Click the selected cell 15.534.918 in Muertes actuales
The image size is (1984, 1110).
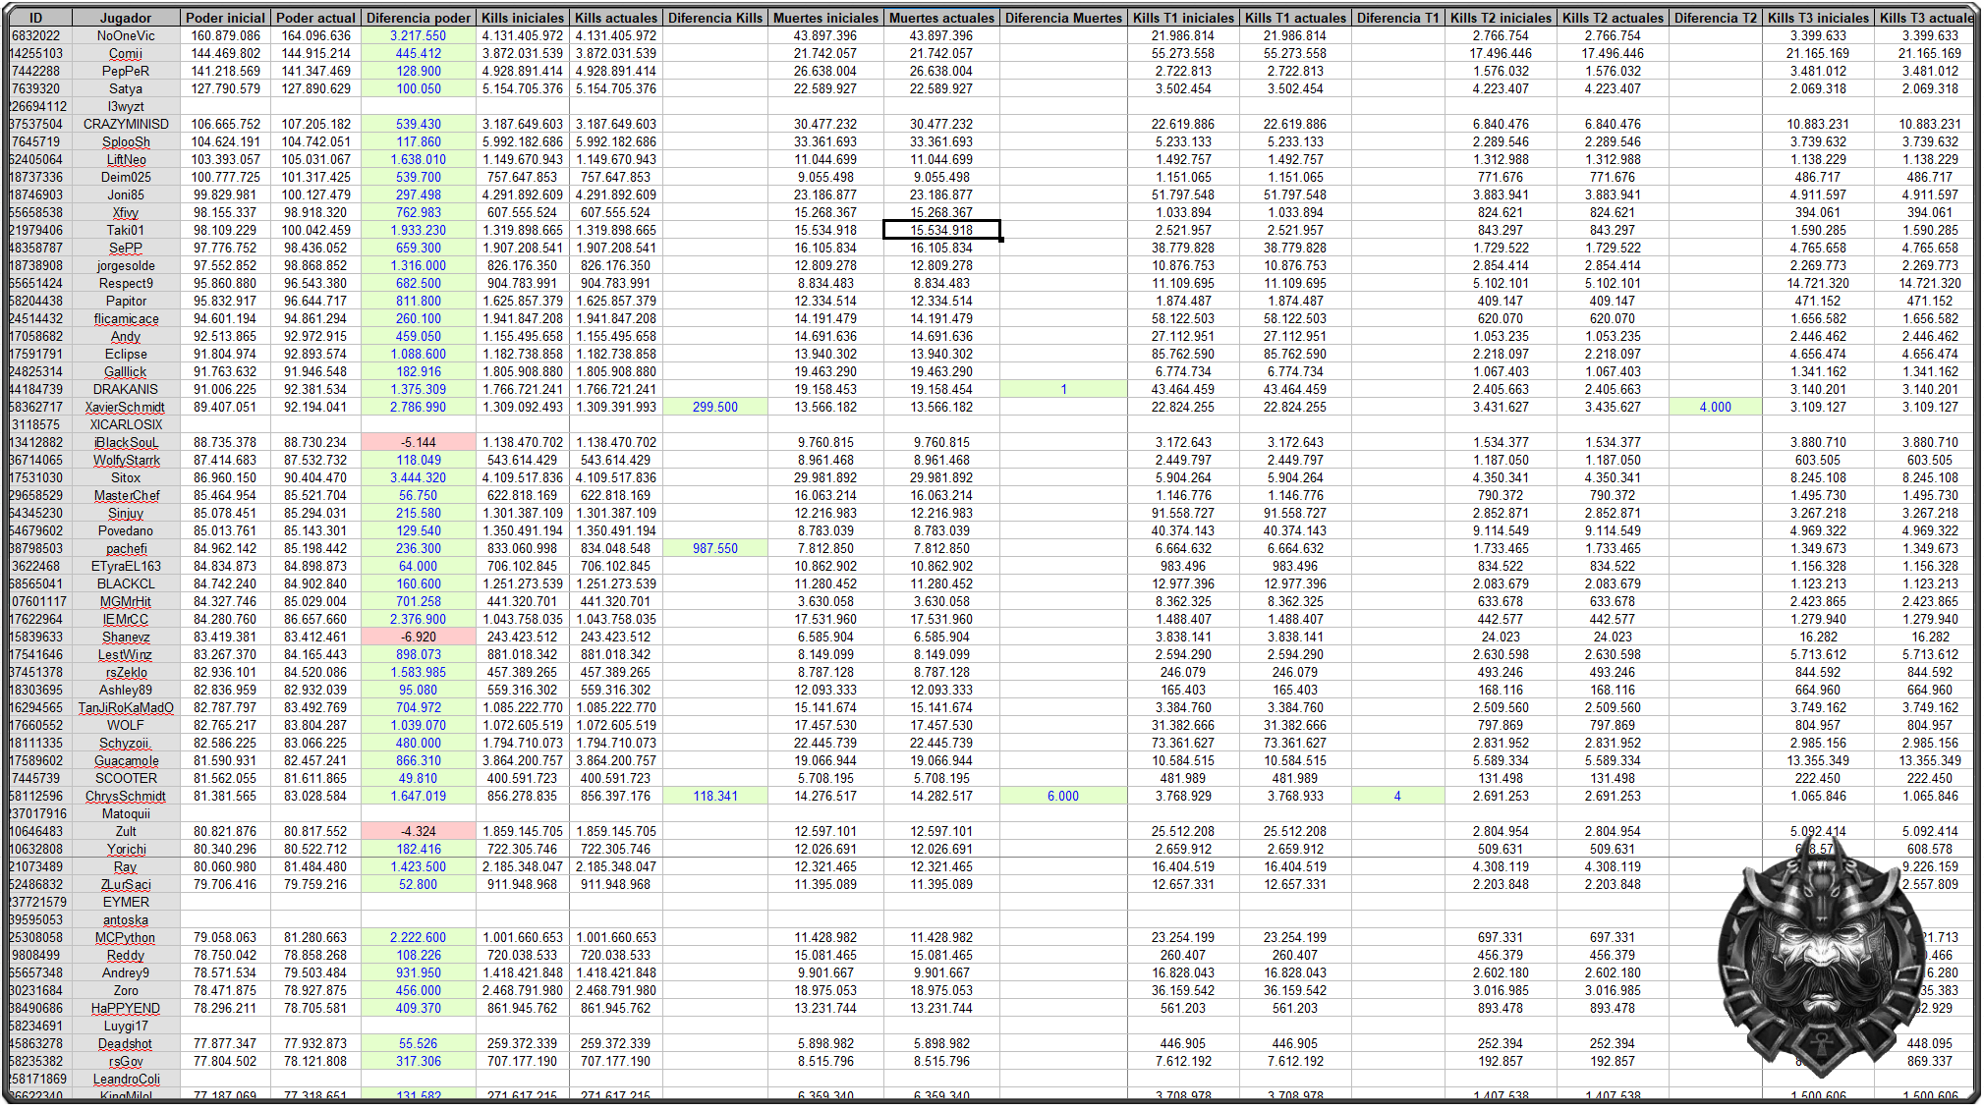[941, 230]
